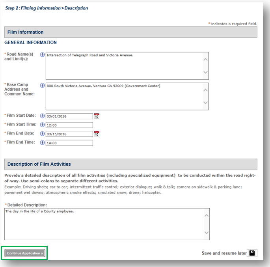The width and height of the screenshot is (270, 267).
Task: Open help tooltip for Film Start Date
Action: coord(43,116)
